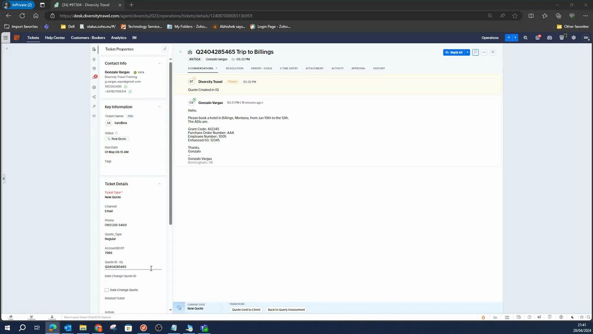Switch to the History tab
Image resolution: width=593 pixels, height=334 pixels.
click(x=379, y=68)
